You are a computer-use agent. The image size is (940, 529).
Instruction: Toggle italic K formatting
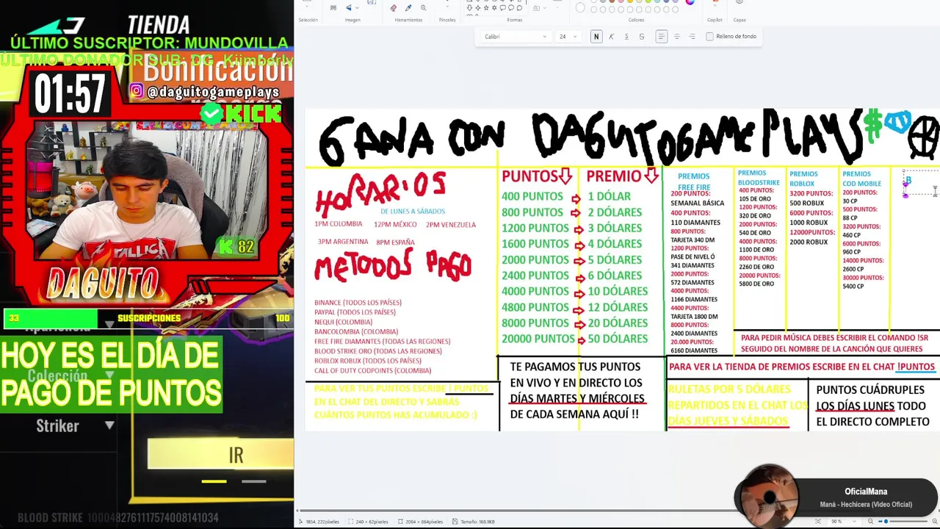(x=611, y=36)
